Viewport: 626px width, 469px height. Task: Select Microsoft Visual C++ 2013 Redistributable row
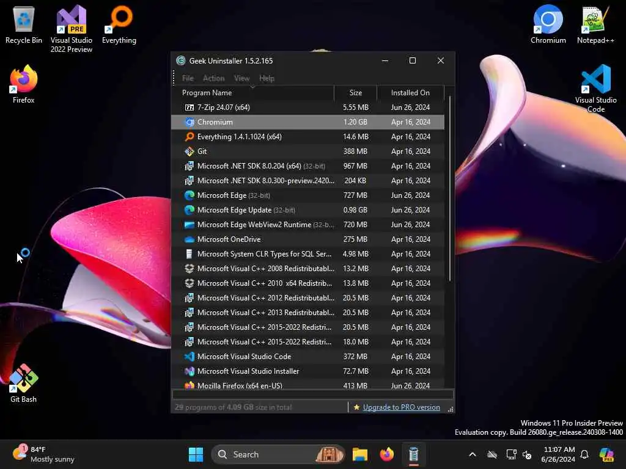pyautogui.click(x=308, y=313)
